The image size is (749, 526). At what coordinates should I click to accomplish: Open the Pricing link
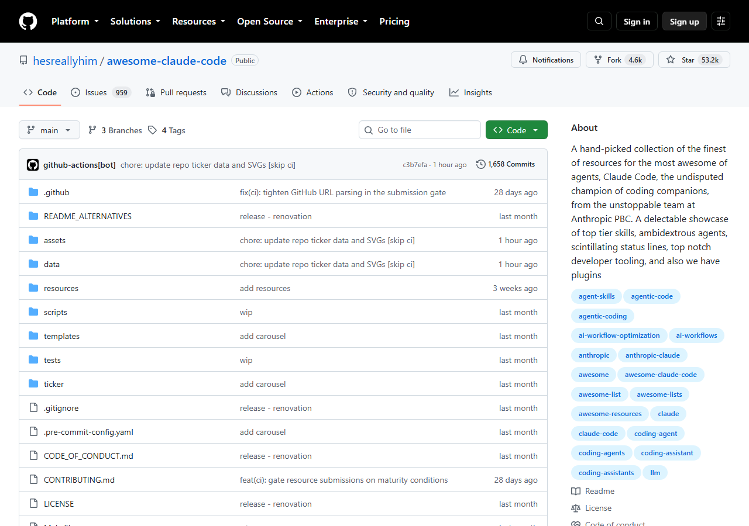pos(394,21)
